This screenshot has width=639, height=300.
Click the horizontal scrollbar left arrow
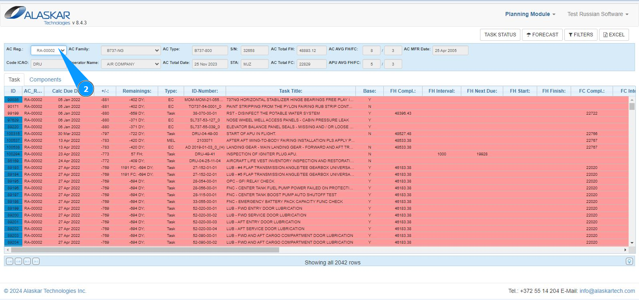pyautogui.click(x=8, y=250)
